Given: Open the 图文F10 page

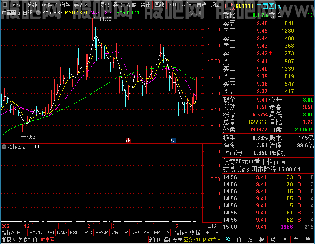Looking at the screenshot, I should (193, 240).
